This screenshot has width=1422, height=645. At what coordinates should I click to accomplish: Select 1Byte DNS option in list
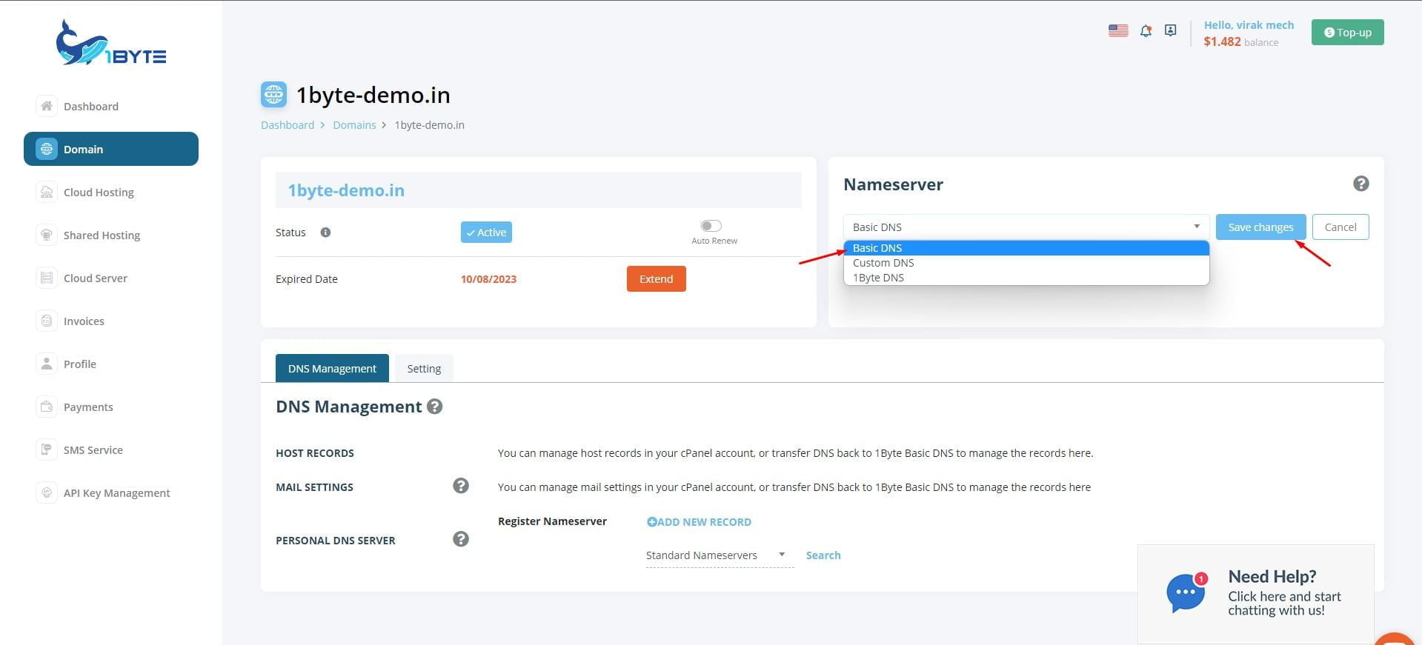point(1026,278)
